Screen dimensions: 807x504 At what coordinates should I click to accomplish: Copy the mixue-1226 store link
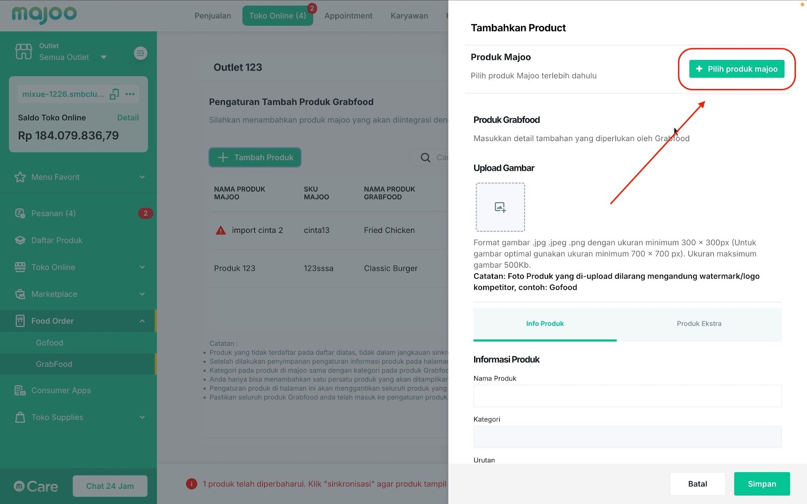(x=114, y=94)
